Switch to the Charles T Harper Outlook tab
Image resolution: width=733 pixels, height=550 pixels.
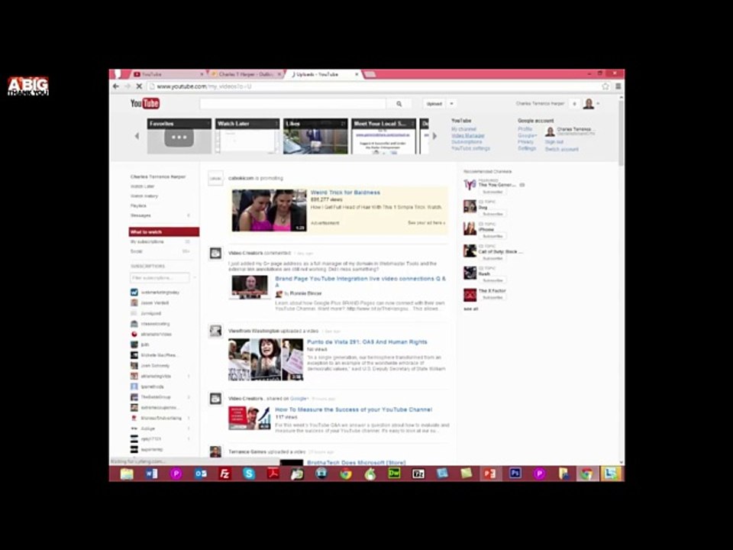click(x=245, y=74)
